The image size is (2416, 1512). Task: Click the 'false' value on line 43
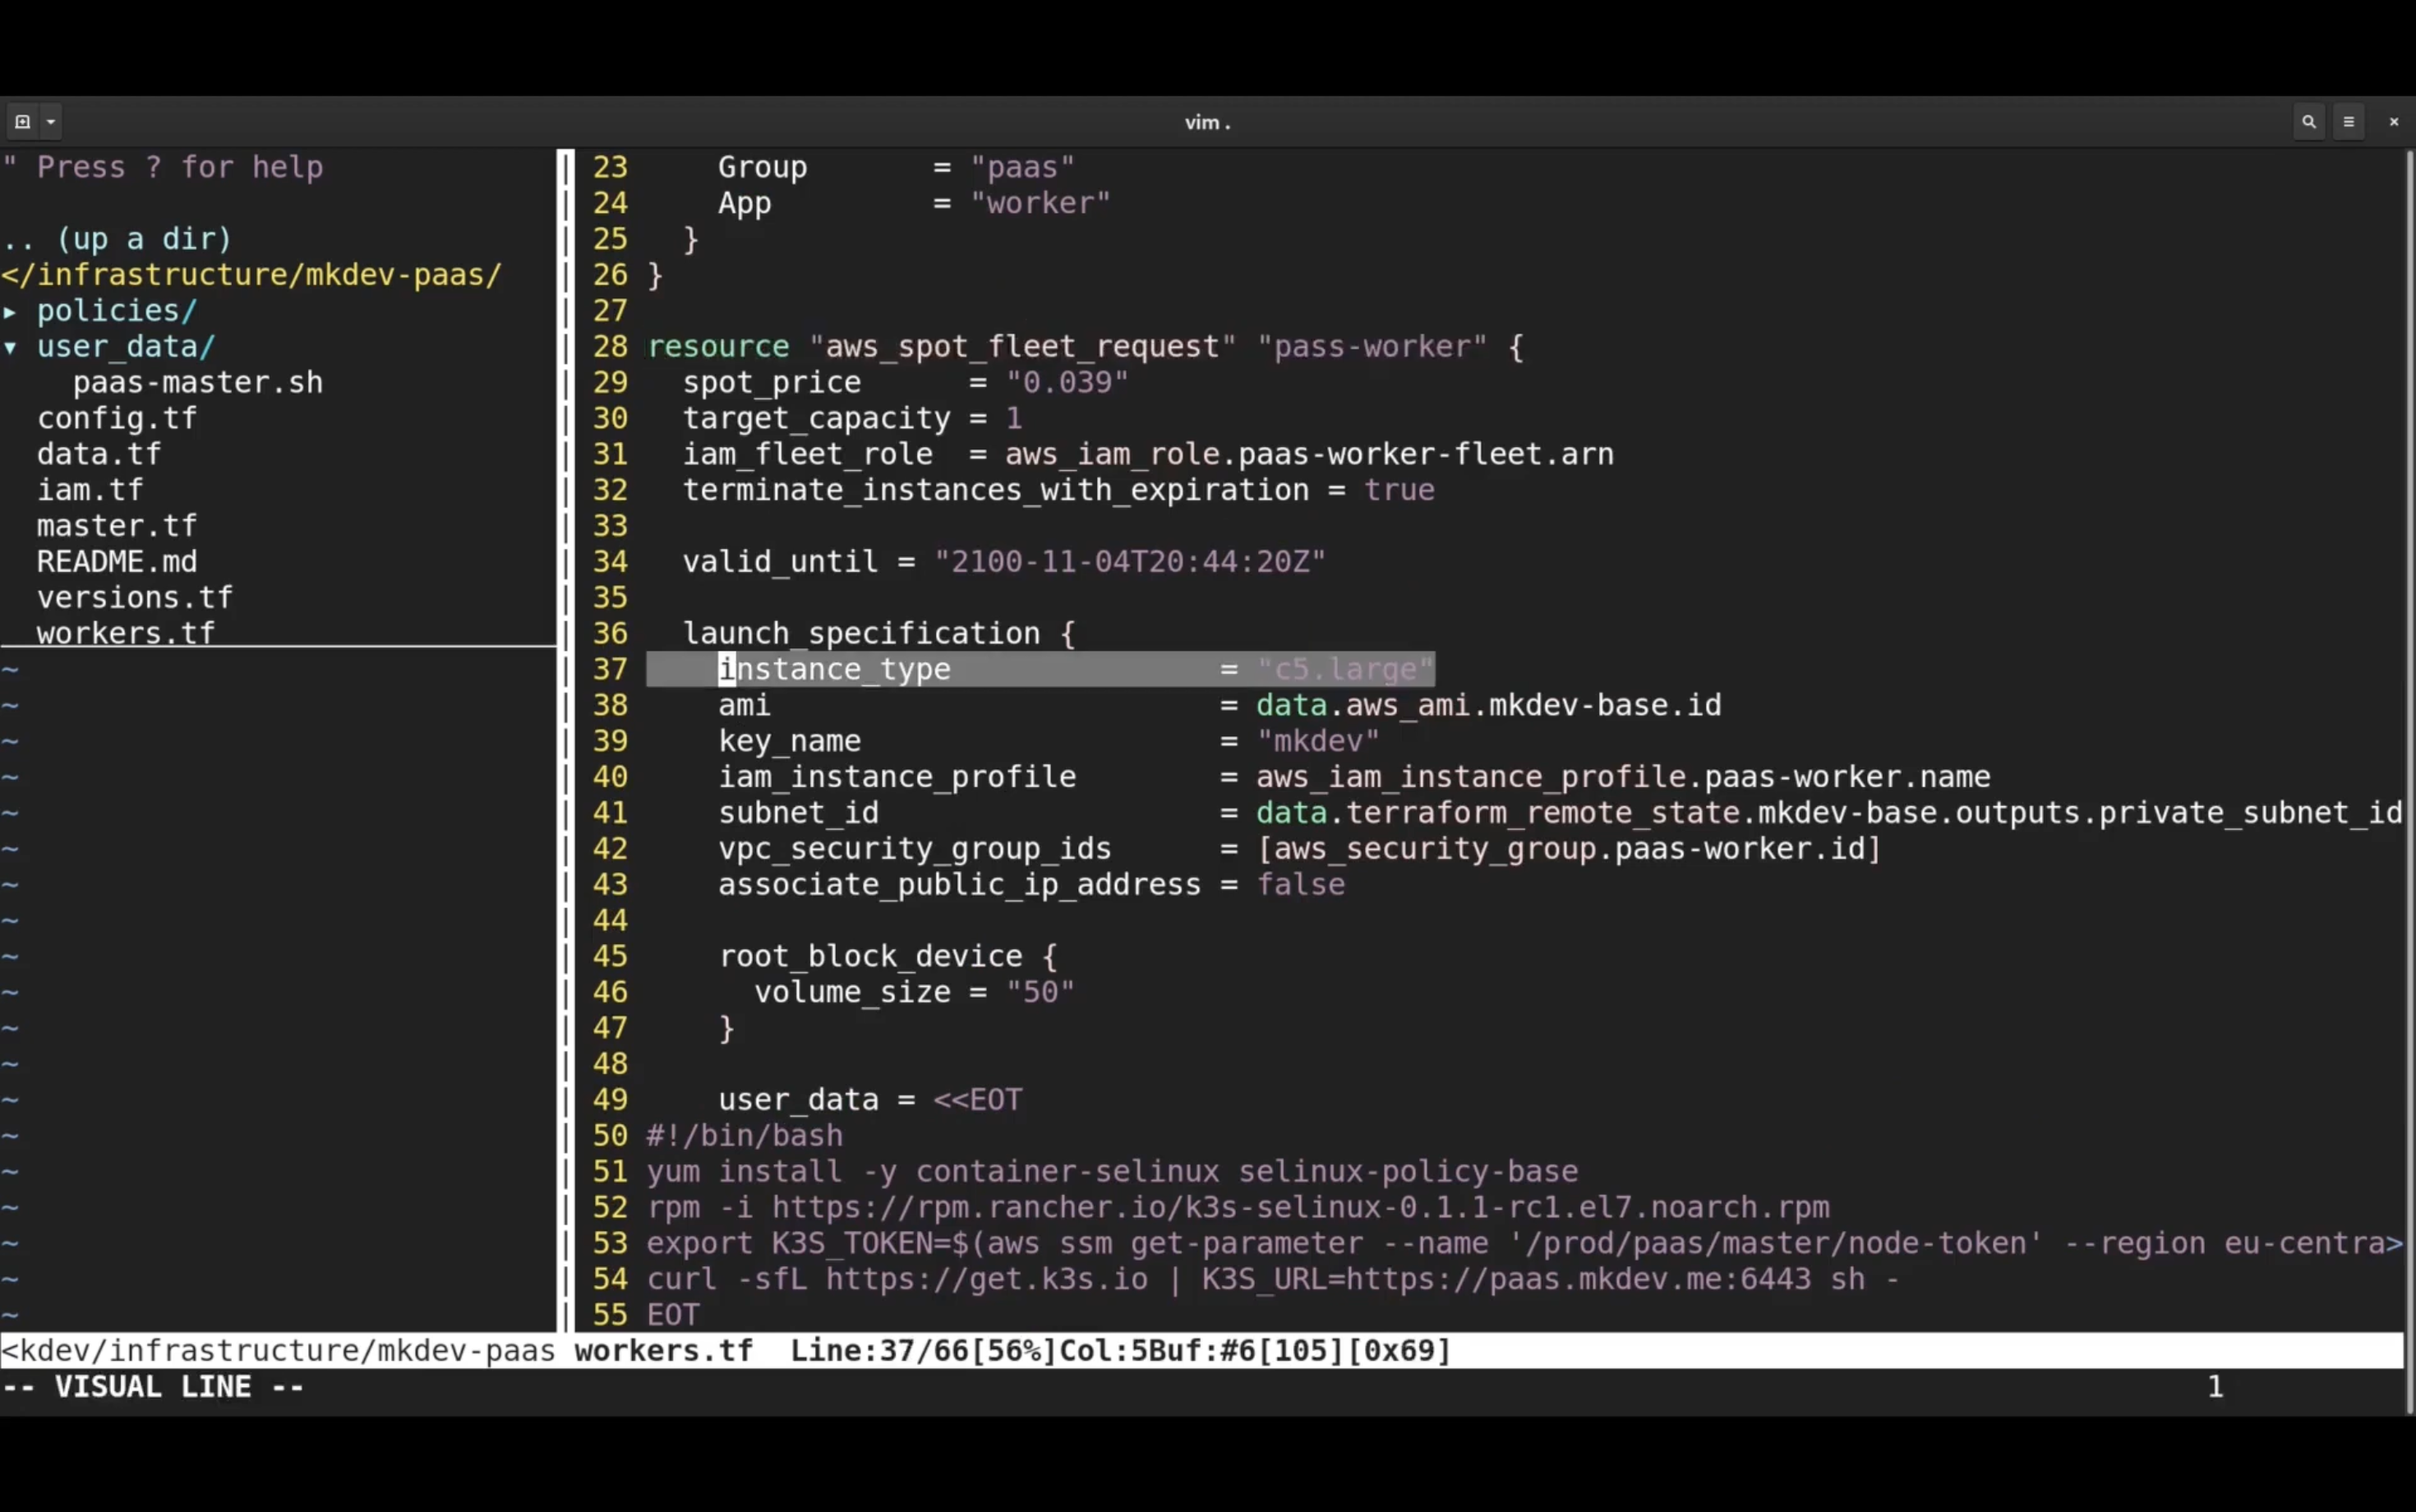[x=1300, y=885]
